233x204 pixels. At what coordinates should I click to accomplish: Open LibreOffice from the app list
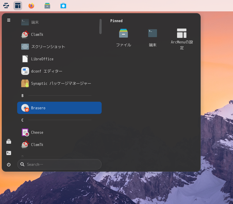click(59, 59)
